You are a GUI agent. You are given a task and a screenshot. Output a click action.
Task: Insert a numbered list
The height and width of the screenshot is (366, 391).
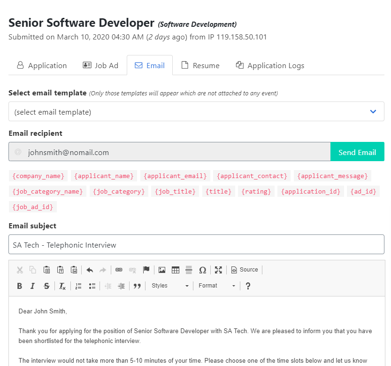(79, 286)
